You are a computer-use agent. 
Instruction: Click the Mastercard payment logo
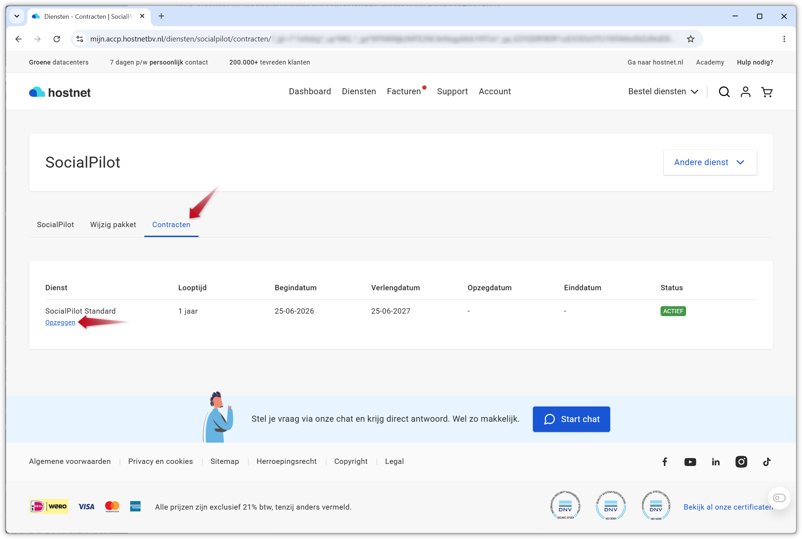coord(112,507)
